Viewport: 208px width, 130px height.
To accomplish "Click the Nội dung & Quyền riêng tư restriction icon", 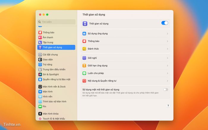I will [x=84, y=81].
